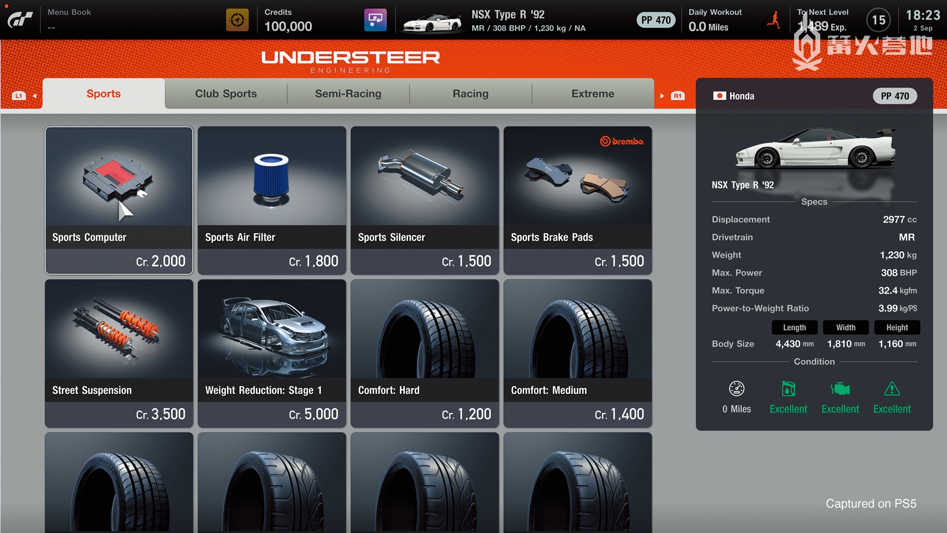Click the engine condition icon
Screen dimensions: 947x533
840,389
